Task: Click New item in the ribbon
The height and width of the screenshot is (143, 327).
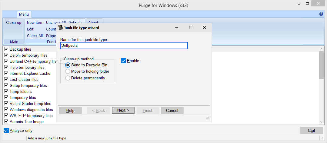Action: (35, 23)
